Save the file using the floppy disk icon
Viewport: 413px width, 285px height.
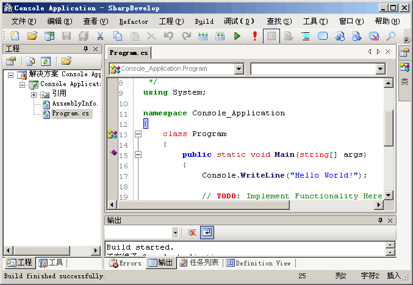click(66, 36)
